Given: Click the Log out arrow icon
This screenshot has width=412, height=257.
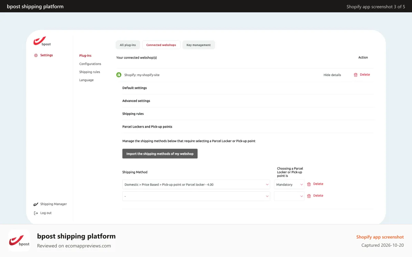Looking at the screenshot, I should pos(36,213).
